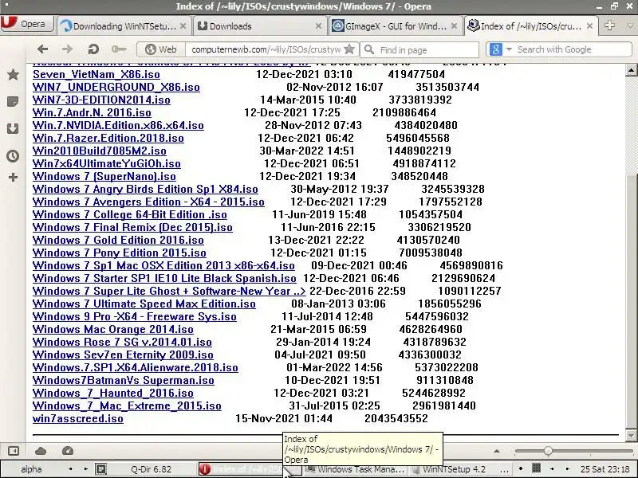
Task: Click the page scrollbar up arrow
Action: pyautogui.click(x=631, y=70)
